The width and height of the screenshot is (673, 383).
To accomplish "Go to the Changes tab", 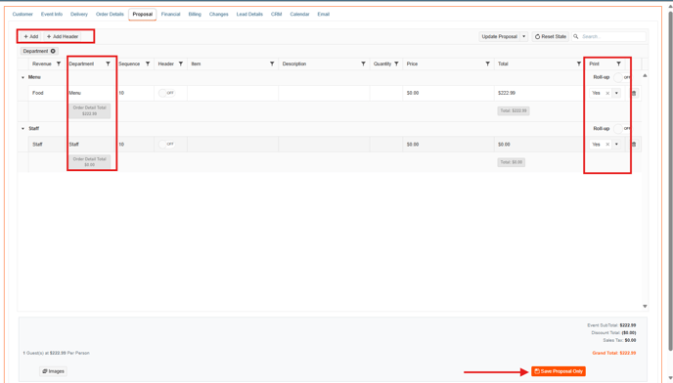I will click(218, 14).
